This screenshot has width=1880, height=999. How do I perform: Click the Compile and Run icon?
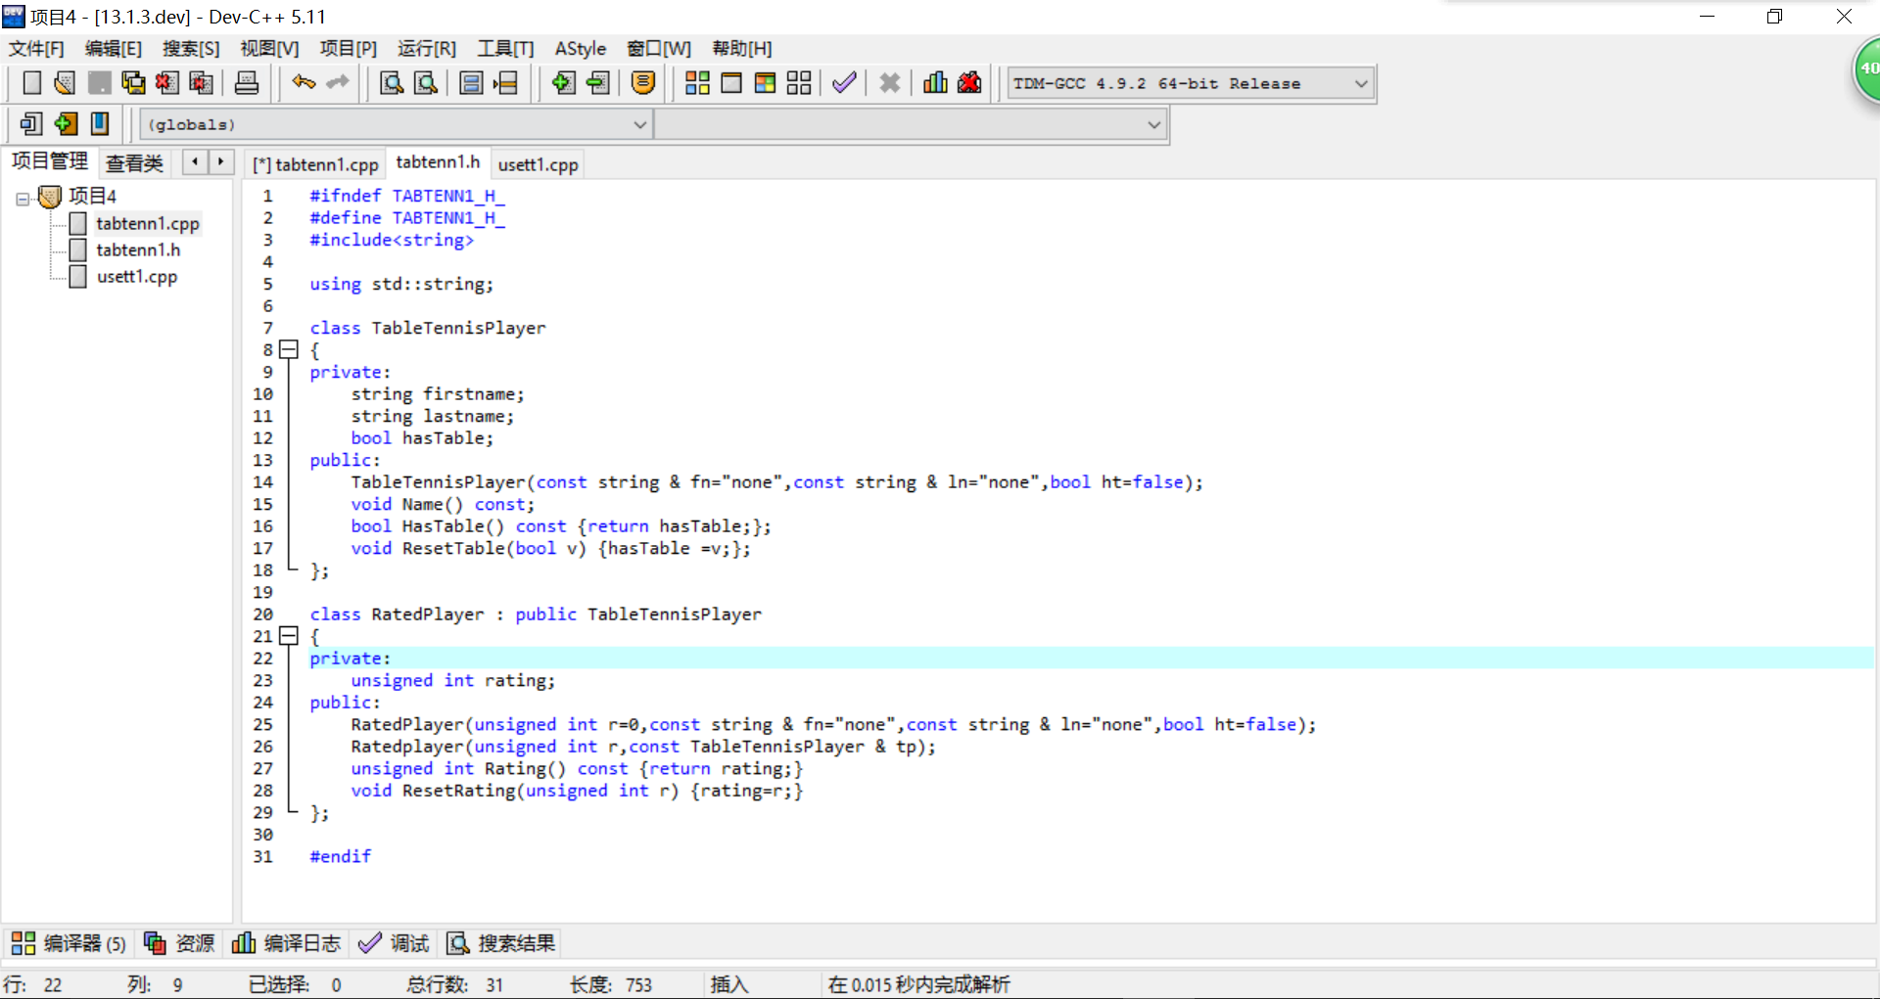(765, 83)
